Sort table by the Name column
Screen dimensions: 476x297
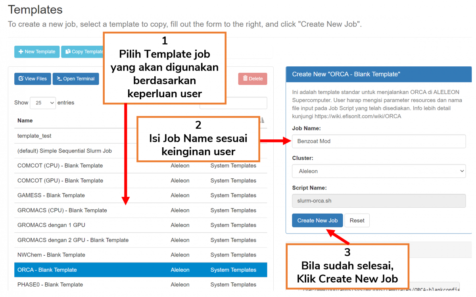25,121
